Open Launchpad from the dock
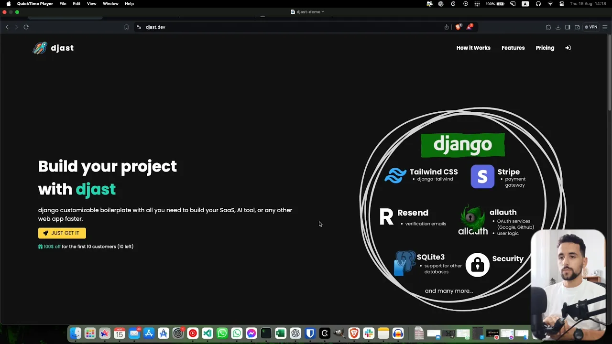 tap(90, 333)
